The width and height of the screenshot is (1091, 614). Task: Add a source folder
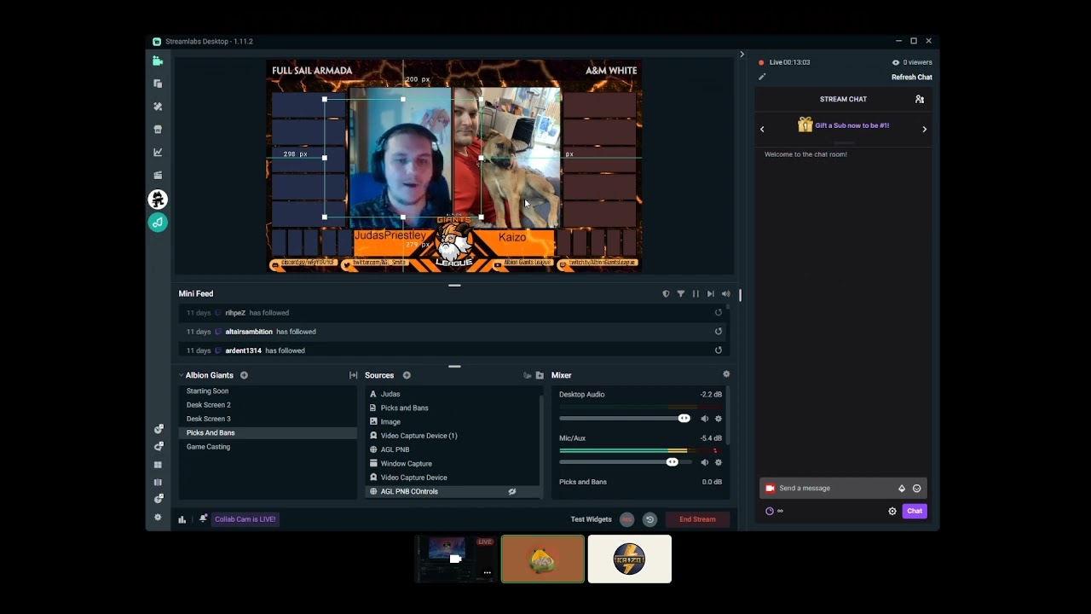(x=540, y=375)
